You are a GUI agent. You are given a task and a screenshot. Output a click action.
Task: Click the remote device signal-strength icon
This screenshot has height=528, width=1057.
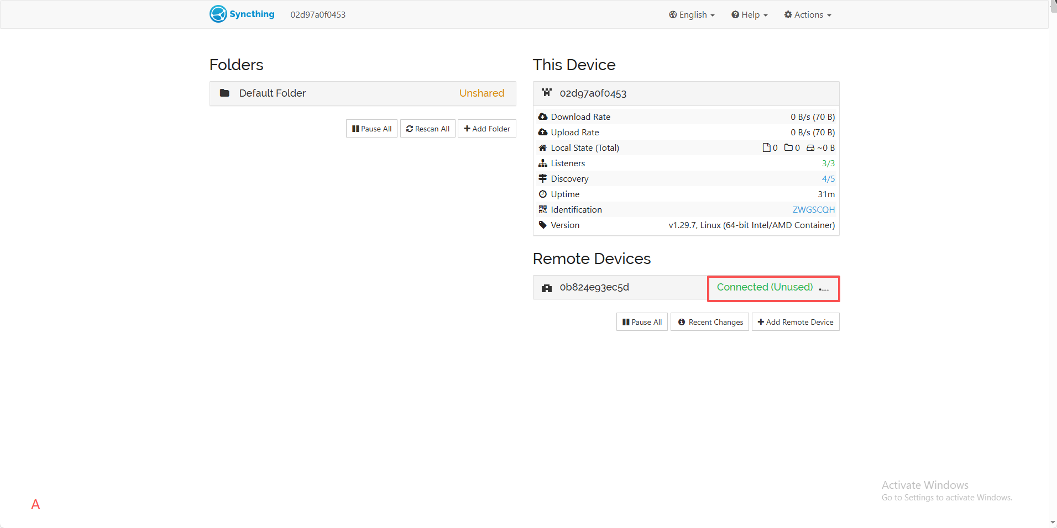click(824, 288)
